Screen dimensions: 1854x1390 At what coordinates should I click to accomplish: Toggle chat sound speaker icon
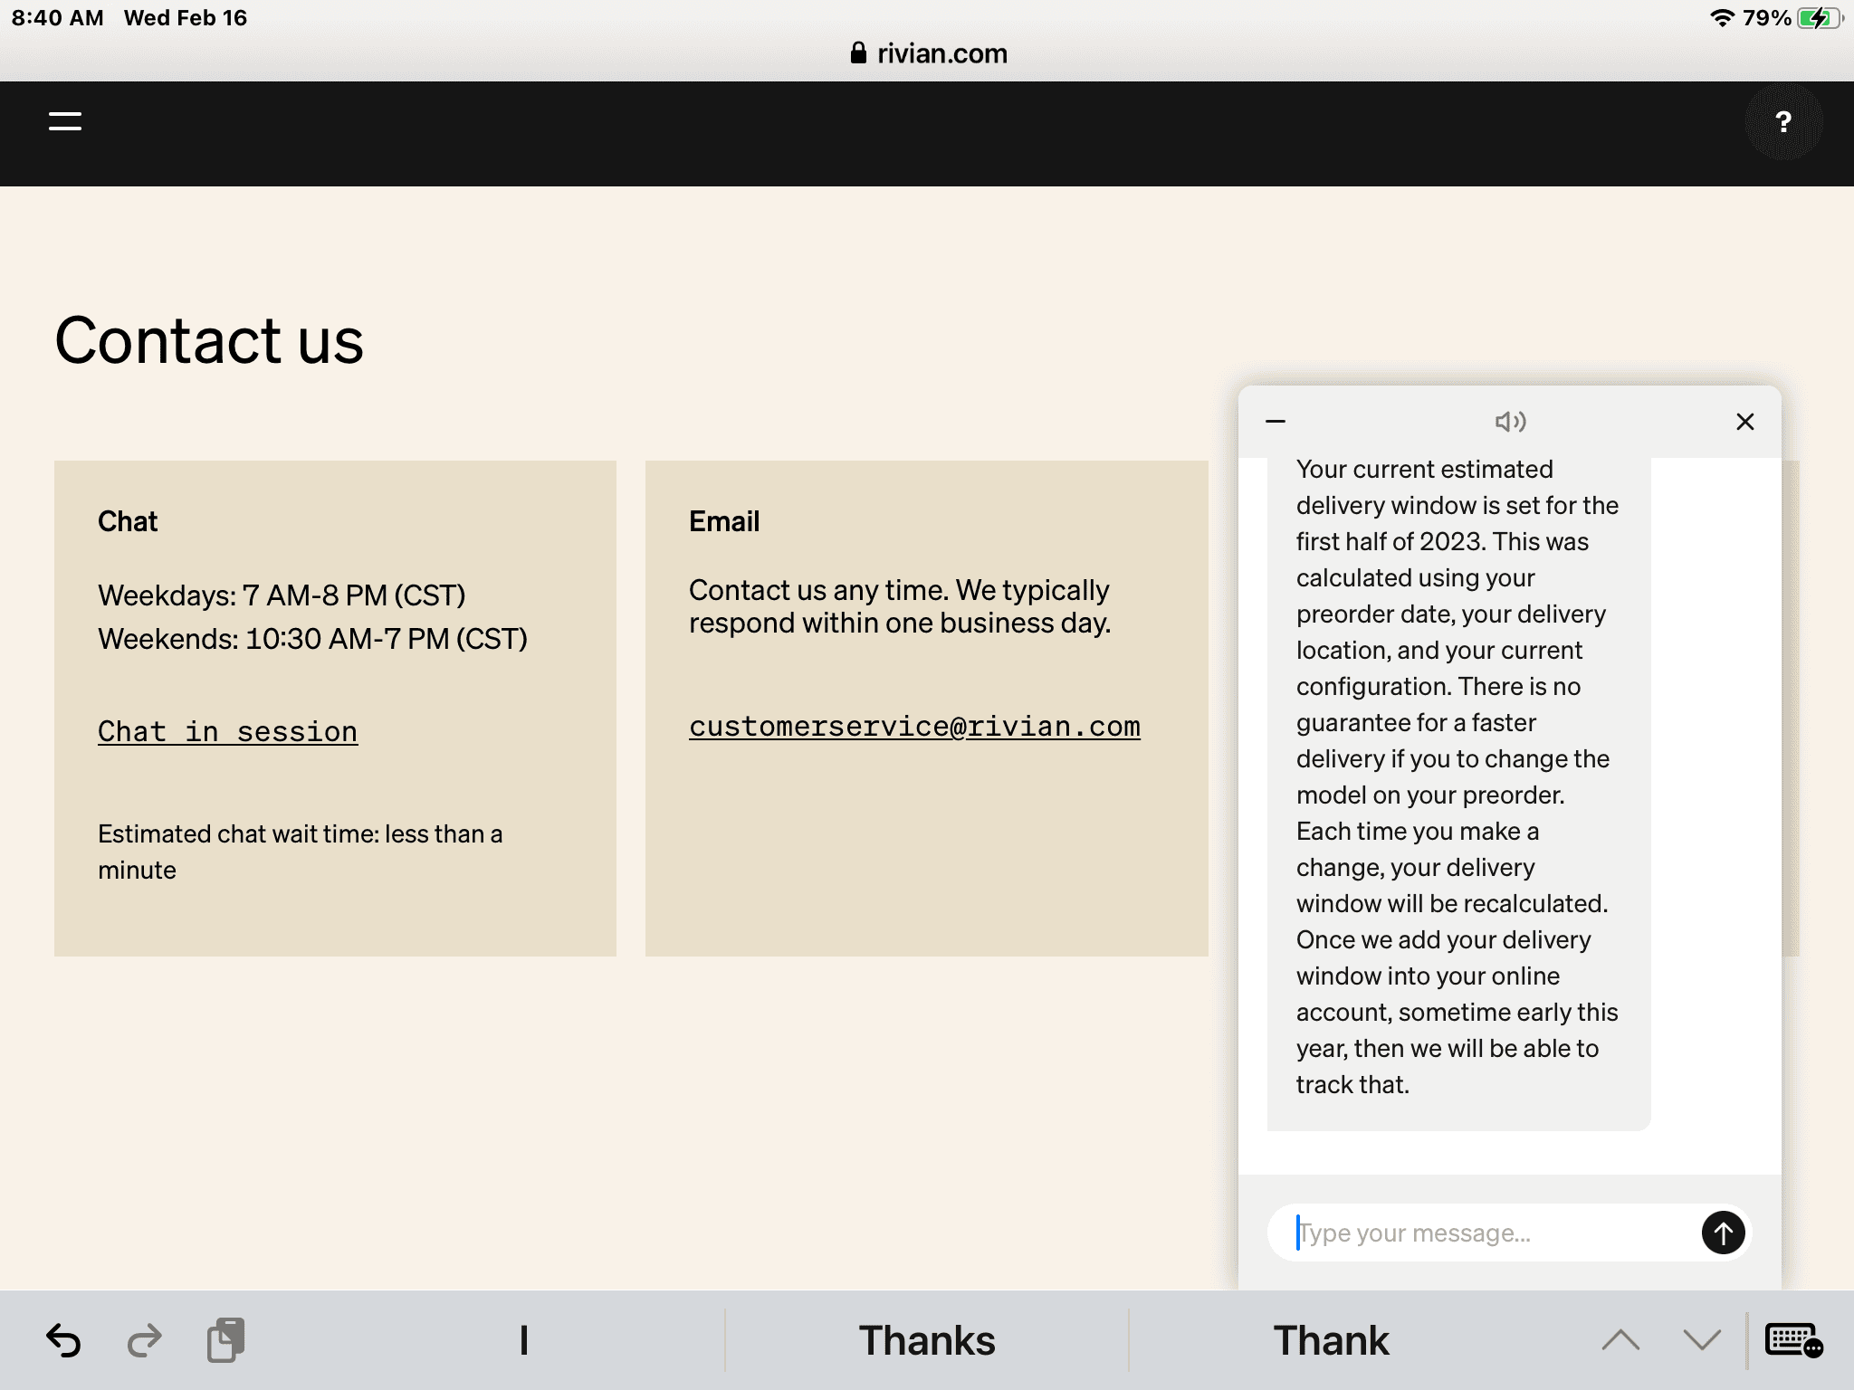(x=1510, y=421)
